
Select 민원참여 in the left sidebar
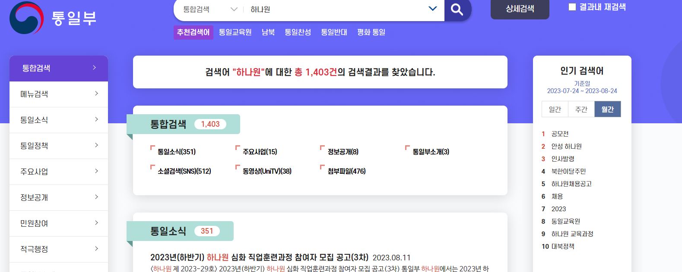(x=59, y=223)
